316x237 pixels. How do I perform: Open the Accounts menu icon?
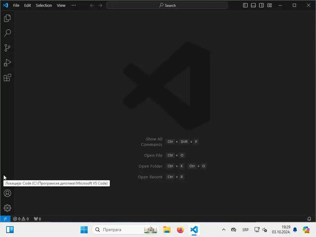(7, 193)
